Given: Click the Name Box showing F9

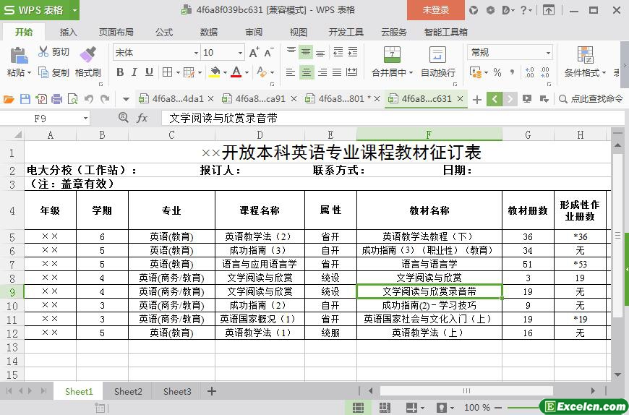Looking at the screenshot, I should point(49,118).
